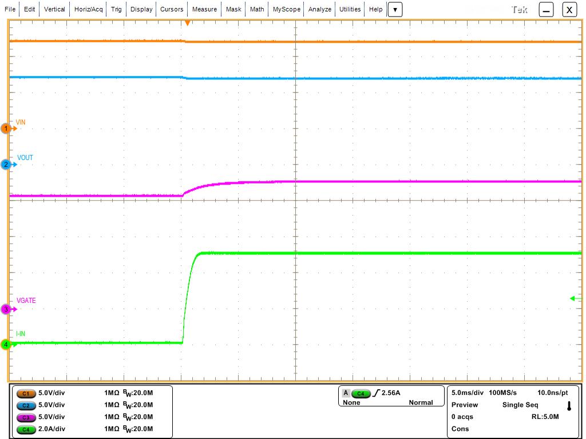The height and width of the screenshot is (439, 586).
Task: Expand the menu bar dropdown arrow
Action: point(395,10)
